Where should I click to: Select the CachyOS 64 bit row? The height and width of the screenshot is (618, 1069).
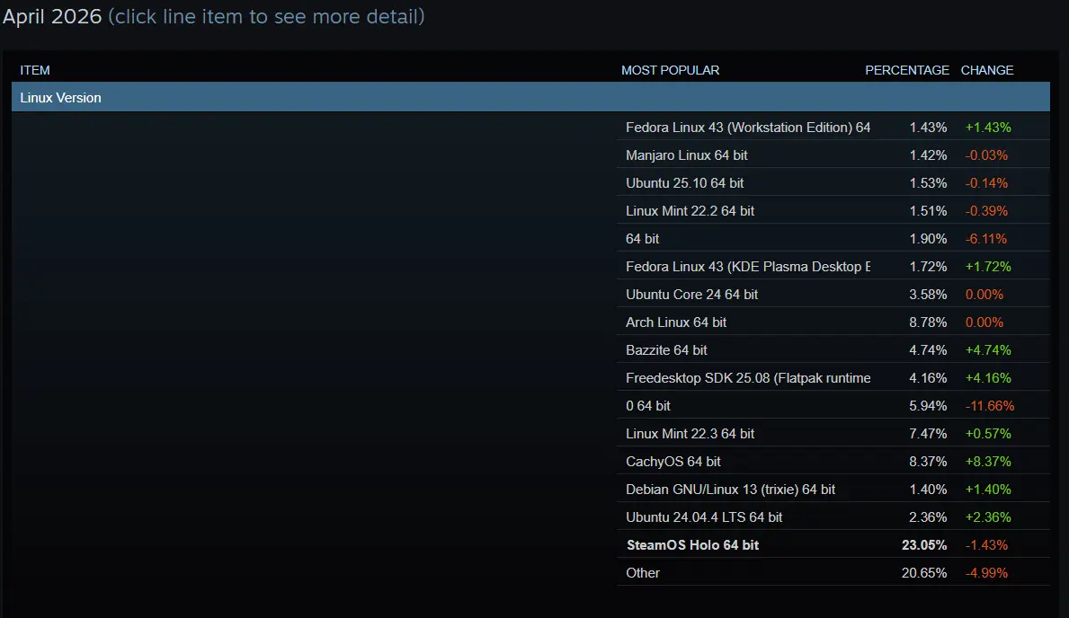pos(833,462)
